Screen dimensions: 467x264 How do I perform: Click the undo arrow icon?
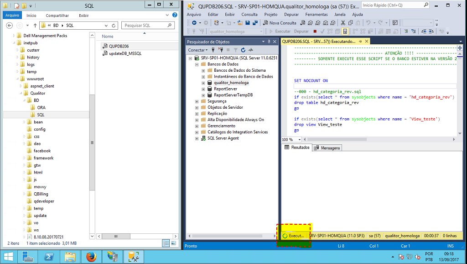[368, 23]
